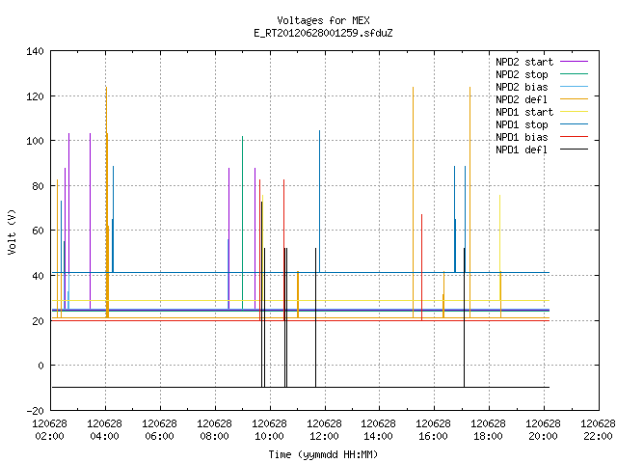Click the black NPD1 defl baseline at -10 volts
Viewport: 617px width, 463px height.
pos(301,388)
